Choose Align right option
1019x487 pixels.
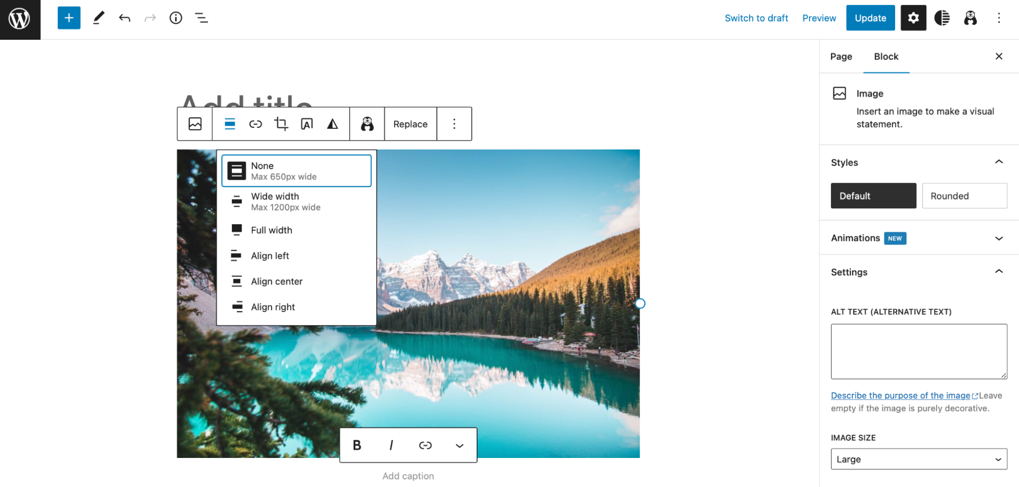[x=296, y=307]
